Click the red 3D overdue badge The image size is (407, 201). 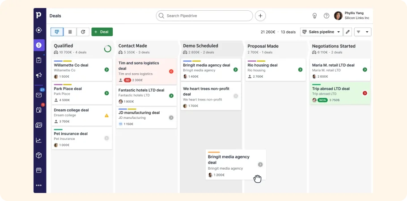[127, 80]
